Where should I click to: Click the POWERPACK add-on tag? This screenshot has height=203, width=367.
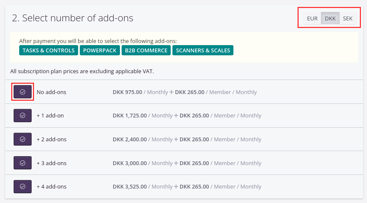point(99,50)
